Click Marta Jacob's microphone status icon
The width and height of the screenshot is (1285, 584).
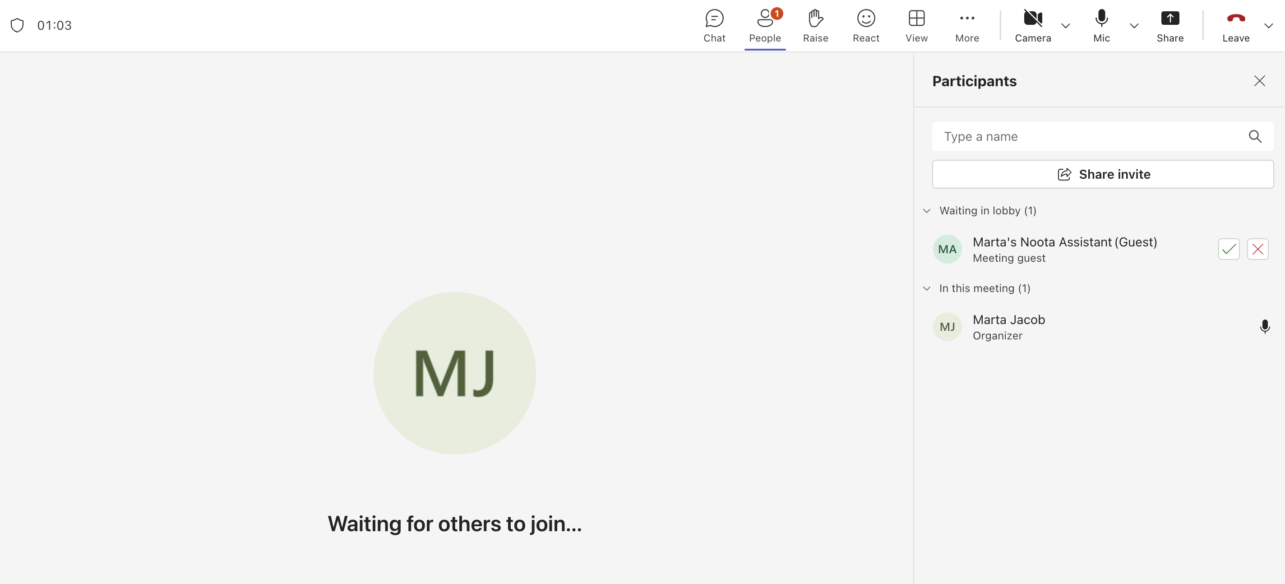click(1264, 326)
